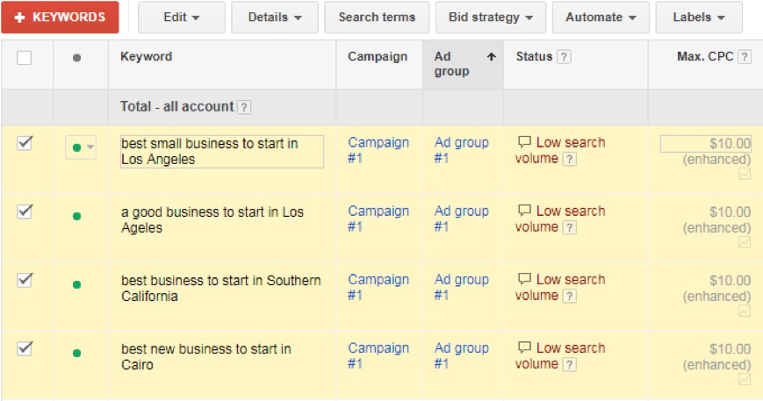Open Campaign #1 link in Los Angeles row

(378, 150)
